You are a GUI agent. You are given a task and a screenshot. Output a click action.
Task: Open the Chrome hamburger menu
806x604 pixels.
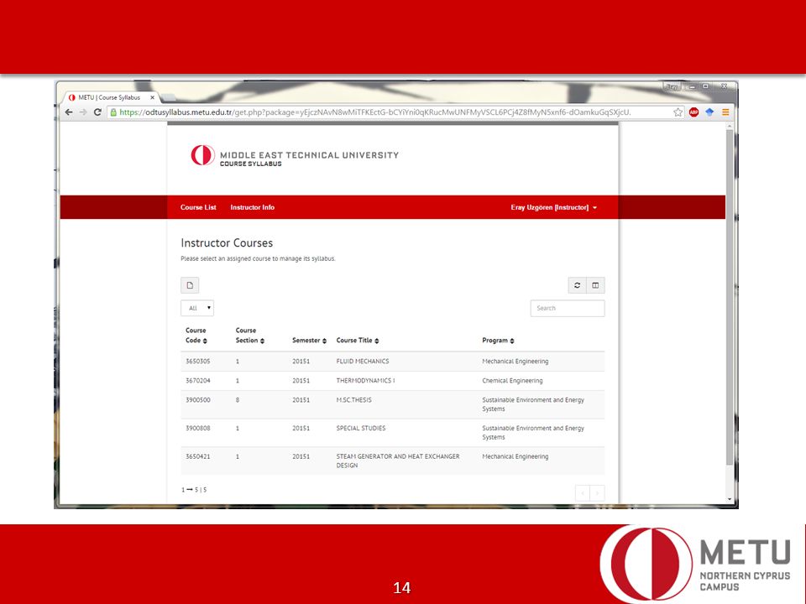click(725, 112)
